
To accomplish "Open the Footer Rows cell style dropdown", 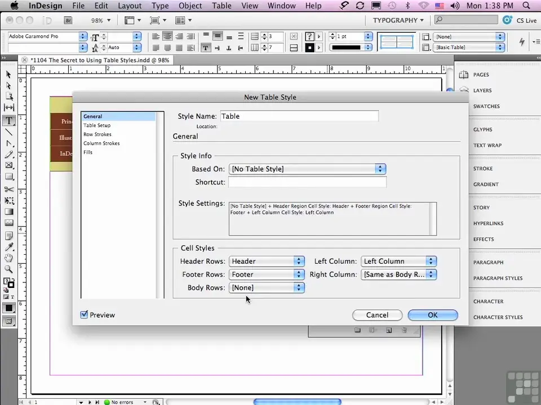I will tap(267, 274).
